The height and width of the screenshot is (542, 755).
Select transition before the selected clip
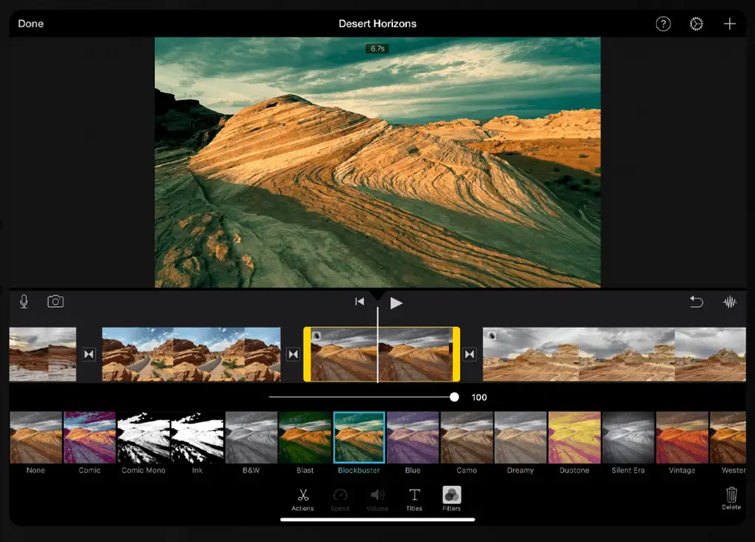pyautogui.click(x=293, y=354)
